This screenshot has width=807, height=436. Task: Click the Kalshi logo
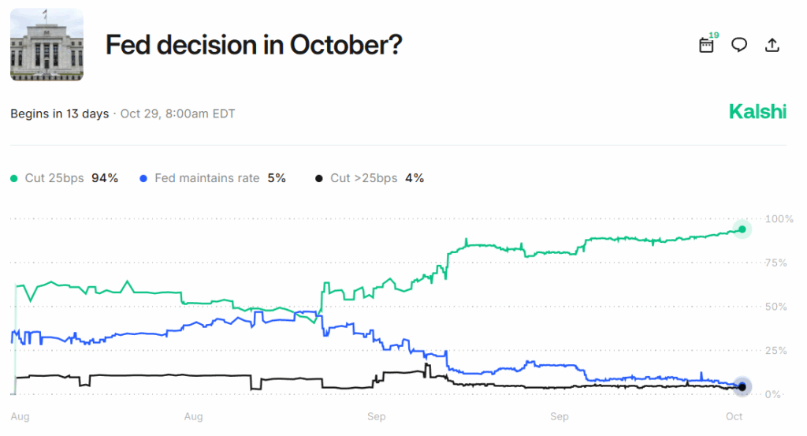click(757, 112)
